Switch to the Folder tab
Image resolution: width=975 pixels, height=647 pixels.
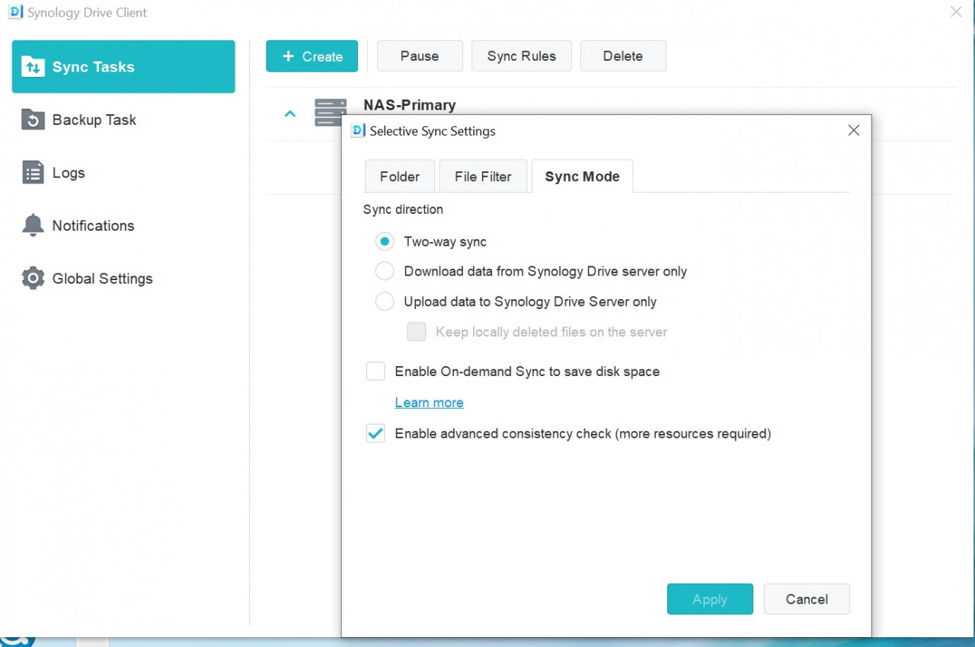coord(399,177)
